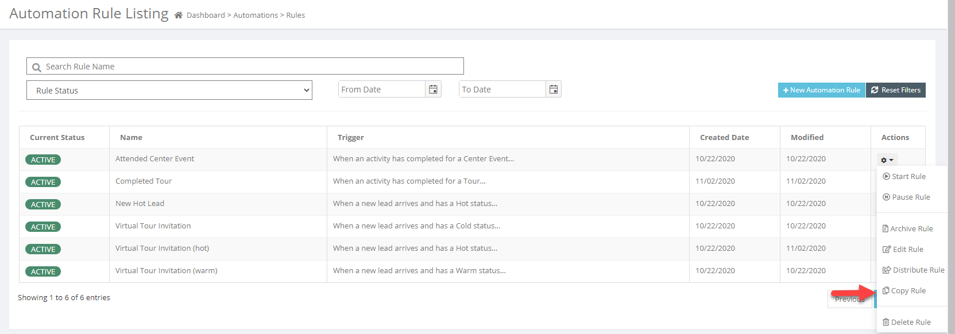Viewport: 955px width, 334px height.
Task: Click the New Automation Rule button
Action: pyautogui.click(x=821, y=90)
